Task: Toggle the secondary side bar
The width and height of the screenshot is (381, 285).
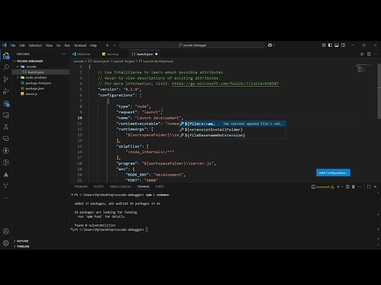Action: 343,45
